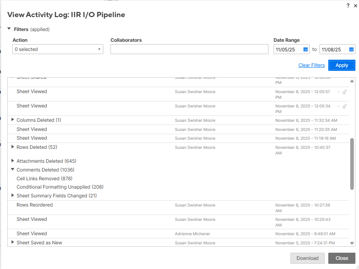
Task: Click the Close button
Action: pos(341,258)
